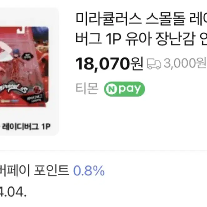Click the white J hanger hook on package

(x=21, y=30)
